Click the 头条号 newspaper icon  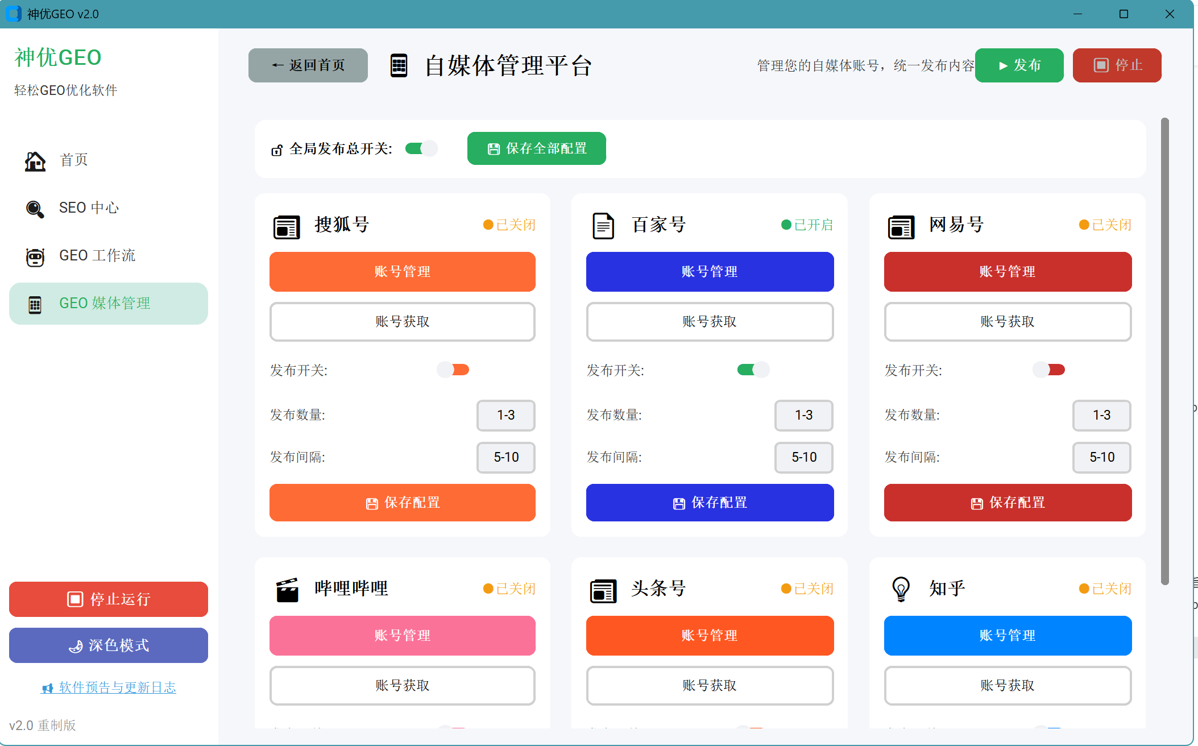[603, 591]
